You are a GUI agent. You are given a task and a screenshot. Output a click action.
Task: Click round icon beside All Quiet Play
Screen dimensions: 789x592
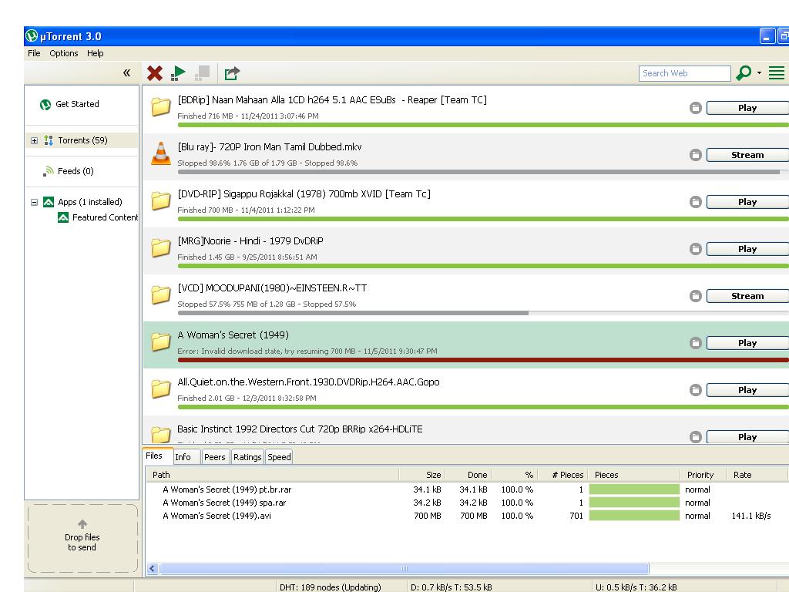[x=696, y=389]
